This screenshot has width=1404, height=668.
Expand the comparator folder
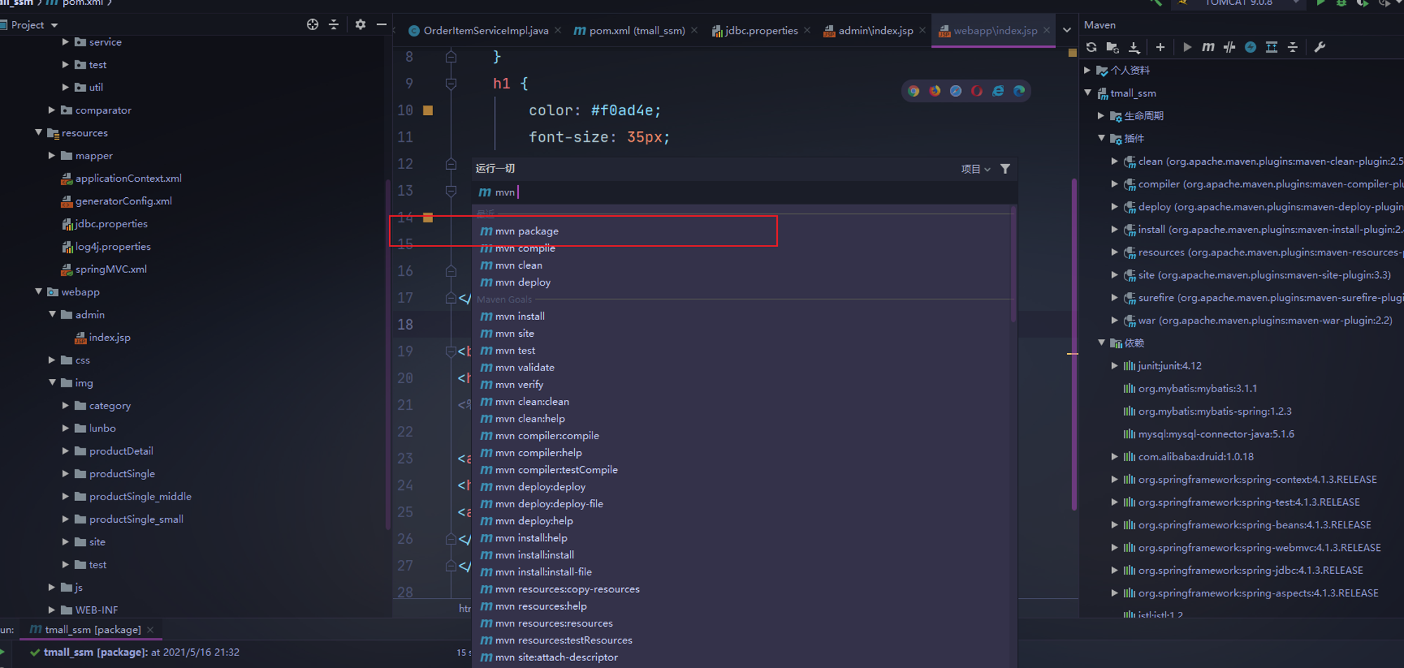point(51,110)
